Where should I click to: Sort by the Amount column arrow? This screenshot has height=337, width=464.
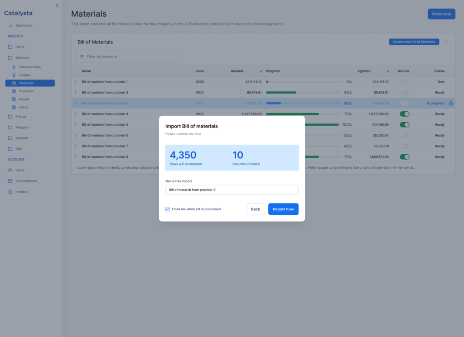pos(261,71)
